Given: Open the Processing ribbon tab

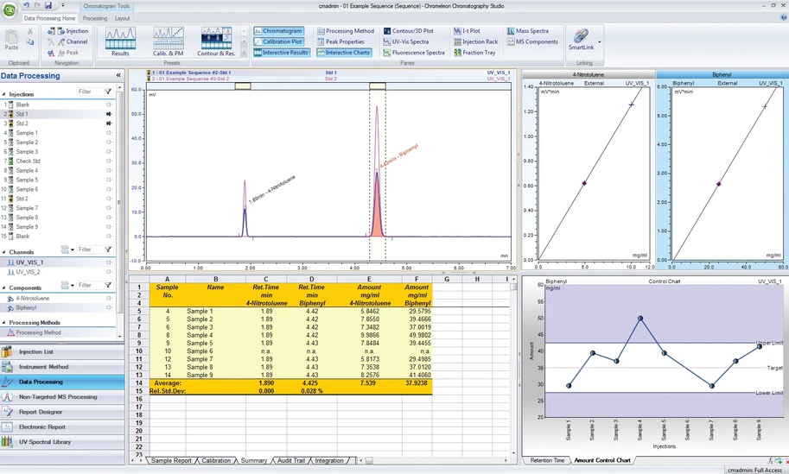Looking at the screenshot, I should click(x=95, y=18).
